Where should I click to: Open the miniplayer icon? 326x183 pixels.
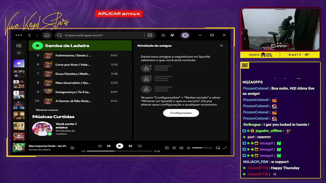[x=218, y=148]
